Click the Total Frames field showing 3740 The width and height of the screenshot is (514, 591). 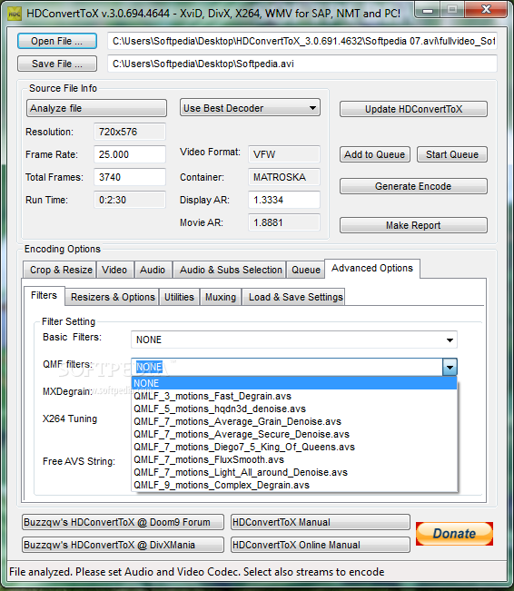coord(130,177)
